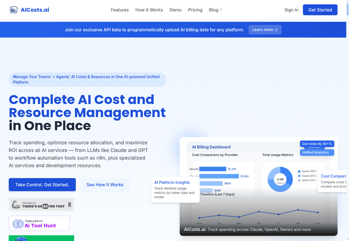Image resolution: width=349 pixels, height=241 pixels.
Task: Click the Sign In link
Action: click(291, 10)
